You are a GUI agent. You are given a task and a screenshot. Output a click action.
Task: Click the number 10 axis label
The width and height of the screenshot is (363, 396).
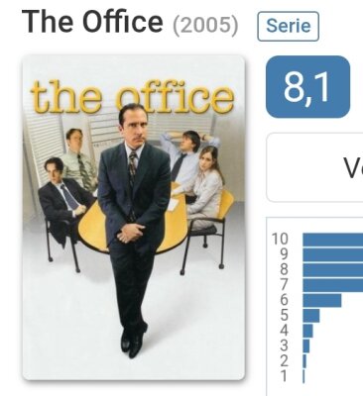click(x=280, y=239)
